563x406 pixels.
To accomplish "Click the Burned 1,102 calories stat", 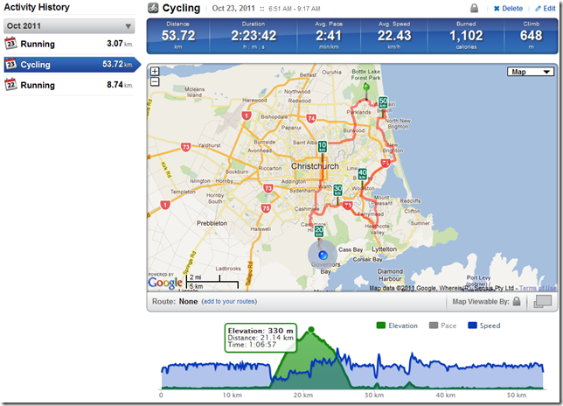I will pyautogui.click(x=466, y=36).
